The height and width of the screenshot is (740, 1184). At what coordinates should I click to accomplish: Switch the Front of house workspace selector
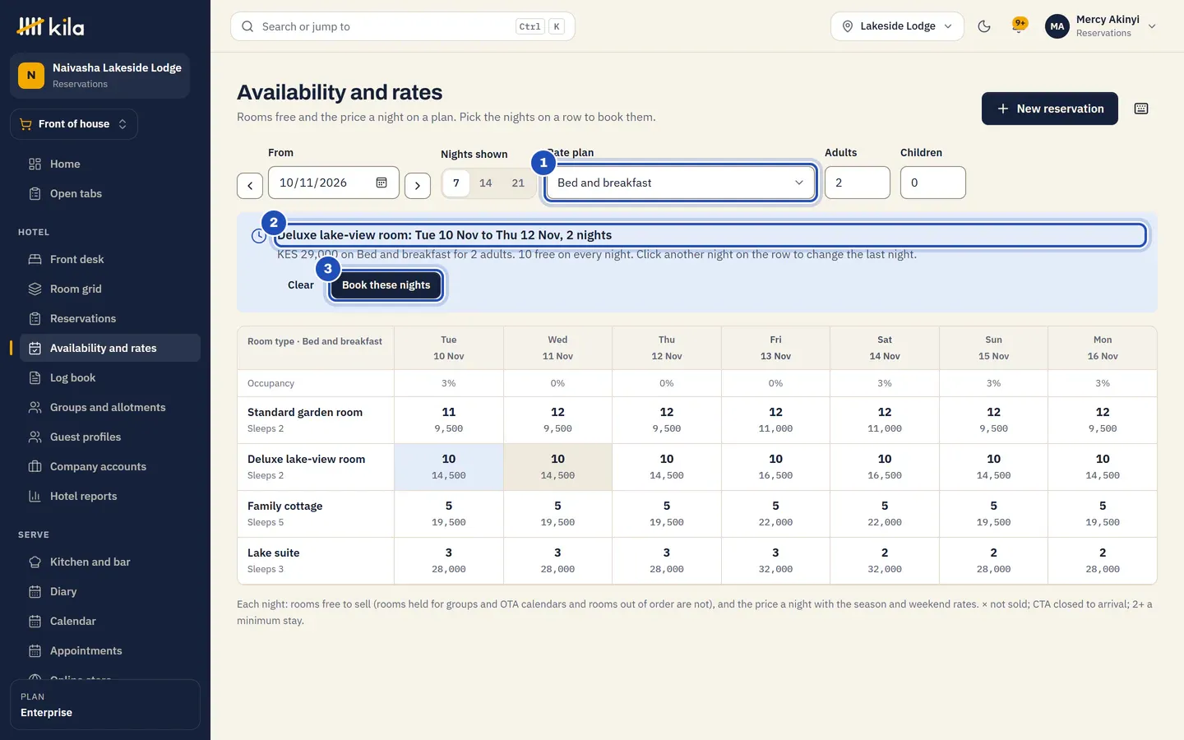coord(74,124)
